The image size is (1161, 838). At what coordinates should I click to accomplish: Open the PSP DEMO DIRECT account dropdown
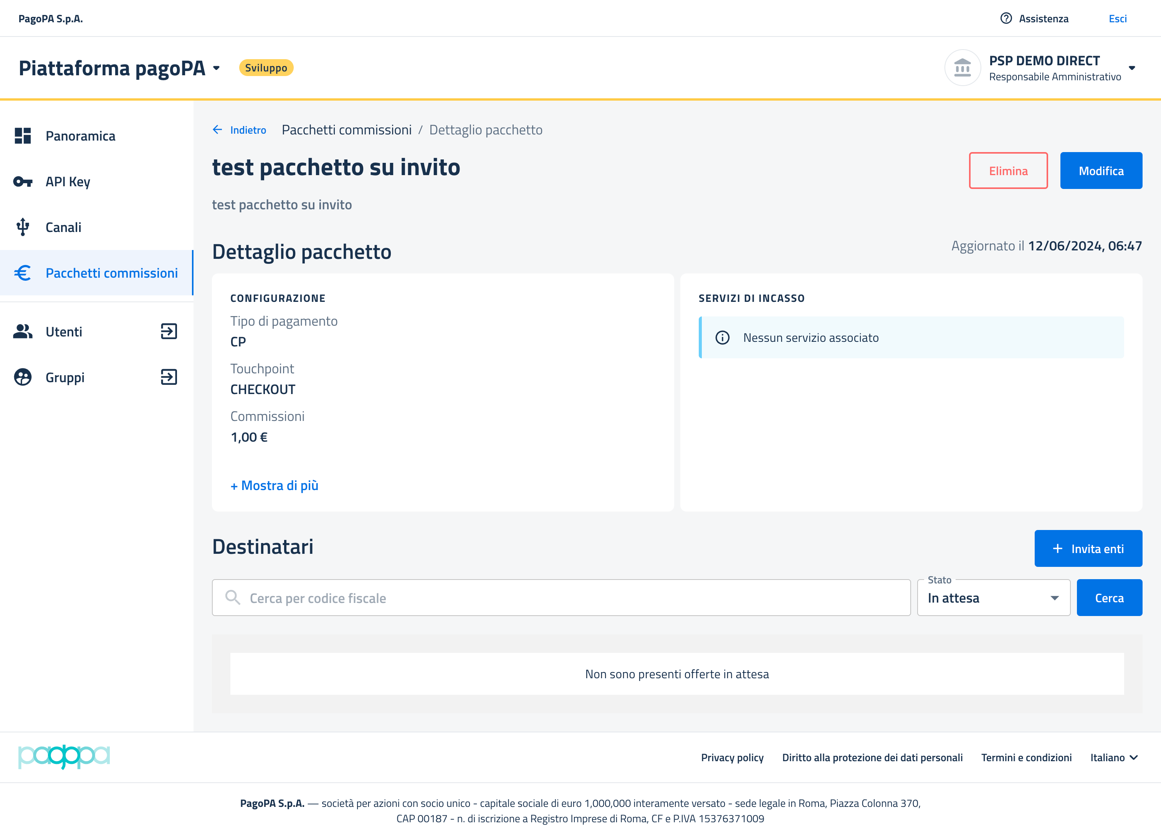[1131, 68]
